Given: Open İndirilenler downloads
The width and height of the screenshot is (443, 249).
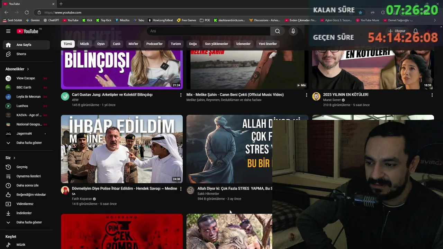Looking at the screenshot, I should (26, 213).
